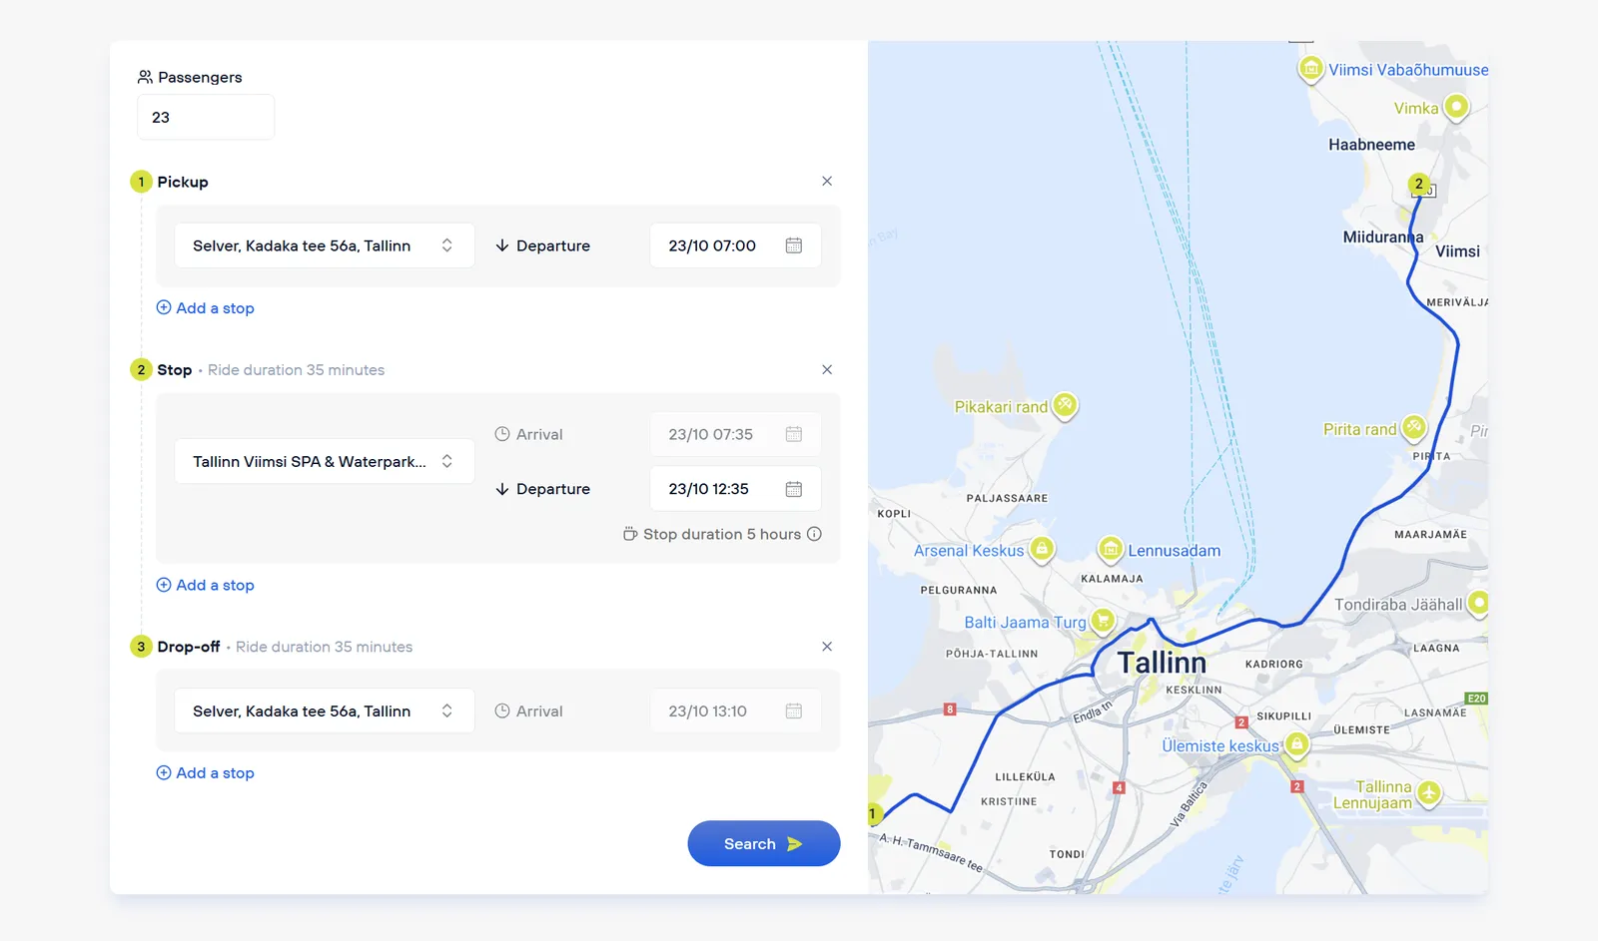Image resolution: width=1598 pixels, height=941 pixels.
Task: Click the KALAMAJA district label on map
Action: point(1112,579)
